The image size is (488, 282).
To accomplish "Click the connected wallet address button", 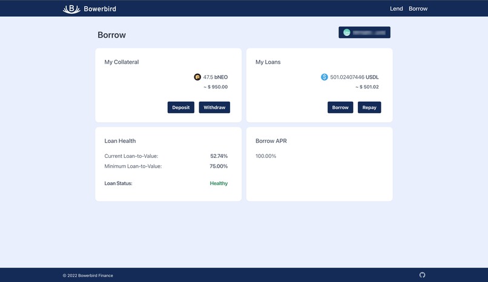I will (x=364, y=32).
